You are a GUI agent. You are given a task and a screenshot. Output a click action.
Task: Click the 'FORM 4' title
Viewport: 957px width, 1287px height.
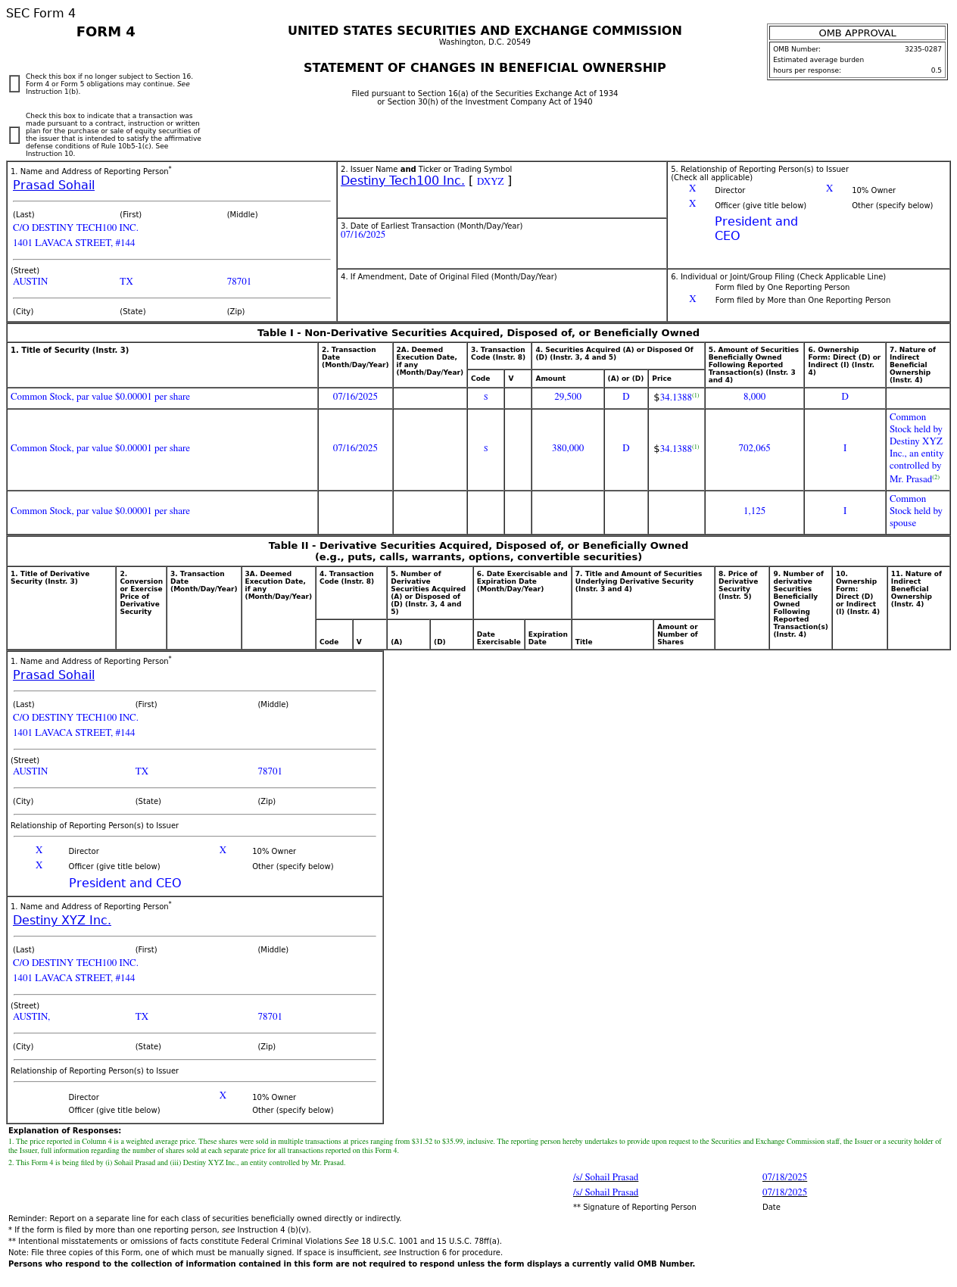[106, 32]
